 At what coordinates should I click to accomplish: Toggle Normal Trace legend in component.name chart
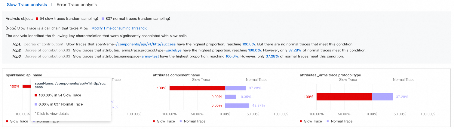tap(192, 121)
